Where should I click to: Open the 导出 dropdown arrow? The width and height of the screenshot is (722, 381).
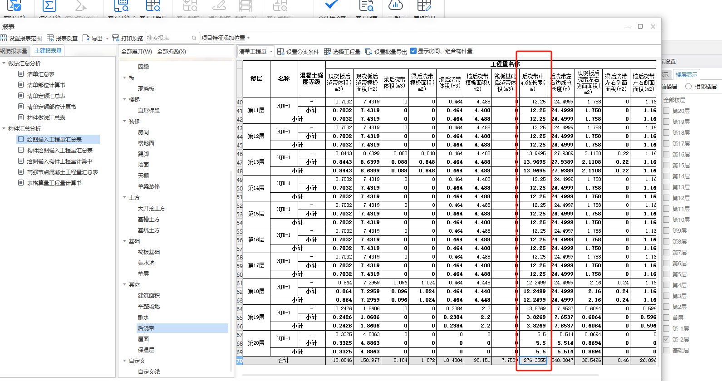point(108,39)
